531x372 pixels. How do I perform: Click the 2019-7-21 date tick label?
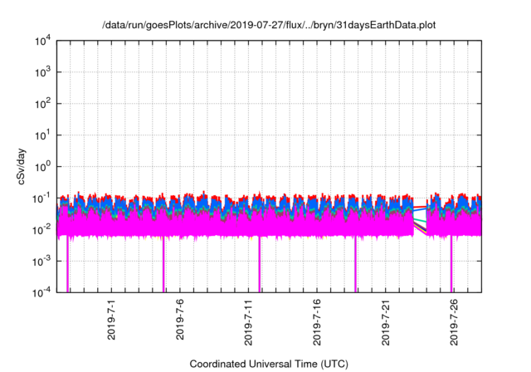pyautogui.click(x=385, y=322)
